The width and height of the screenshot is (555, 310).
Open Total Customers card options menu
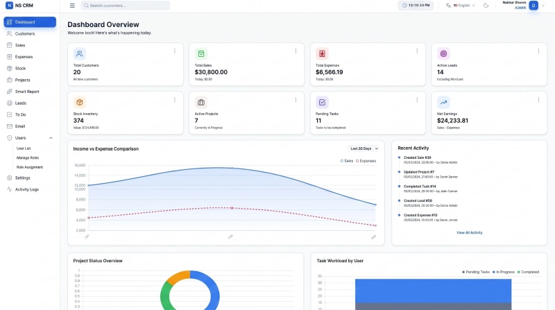[x=175, y=51]
